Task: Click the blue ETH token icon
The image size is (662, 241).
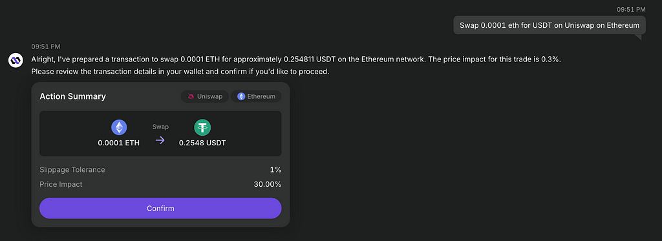Action: [119, 127]
